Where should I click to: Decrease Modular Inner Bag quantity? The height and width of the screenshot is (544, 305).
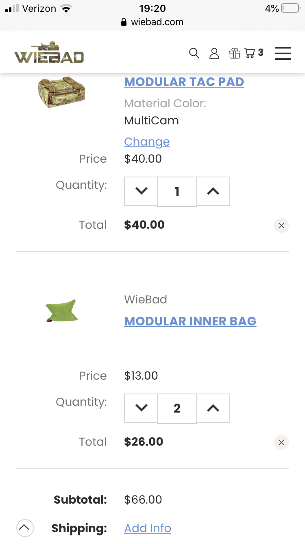point(141,408)
